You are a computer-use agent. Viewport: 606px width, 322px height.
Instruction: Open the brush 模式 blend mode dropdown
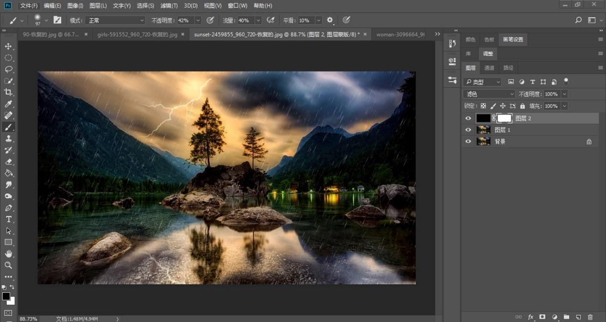pos(115,21)
